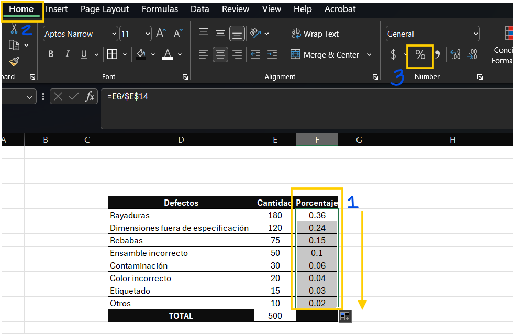Open the Insert tab

point(57,9)
